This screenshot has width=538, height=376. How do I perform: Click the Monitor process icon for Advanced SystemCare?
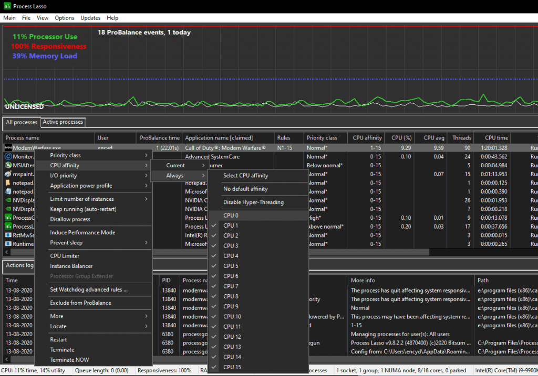8,156
